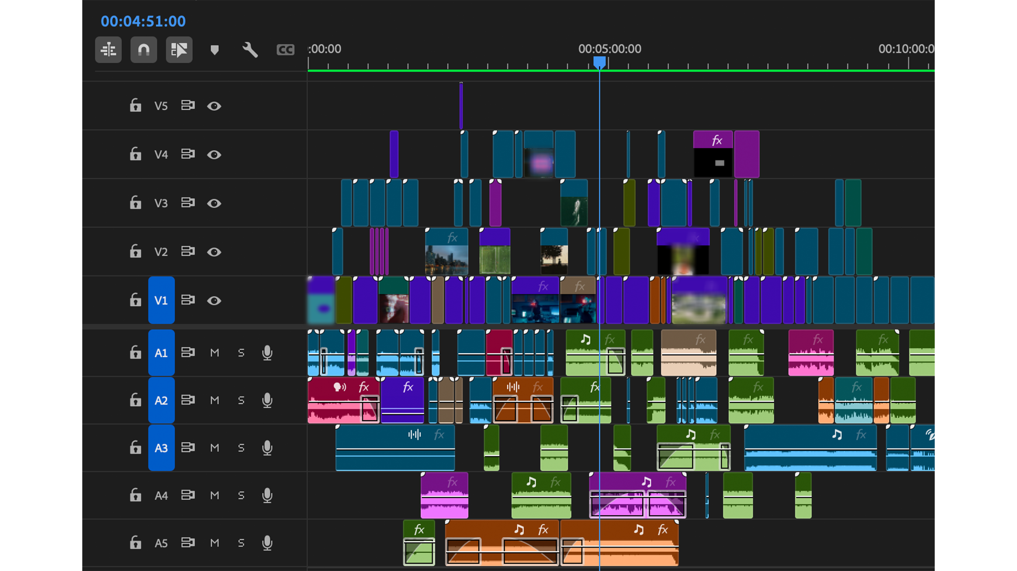Open Timeline Display Settings wrench

coord(250,50)
